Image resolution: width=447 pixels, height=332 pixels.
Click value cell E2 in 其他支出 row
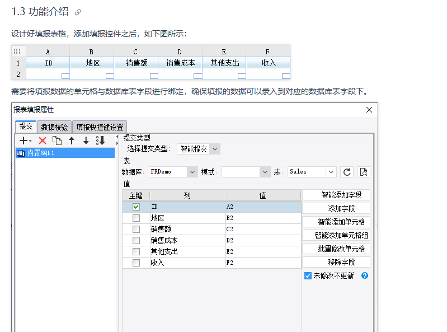[263, 251]
